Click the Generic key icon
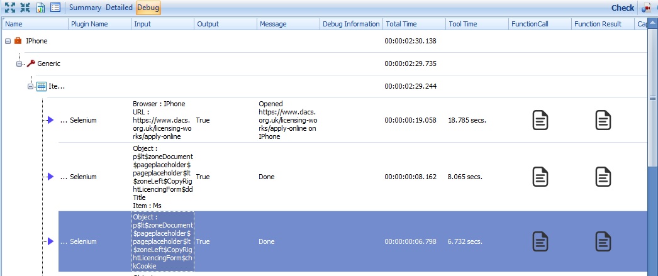Screen dimensions: 658x276 (30, 63)
